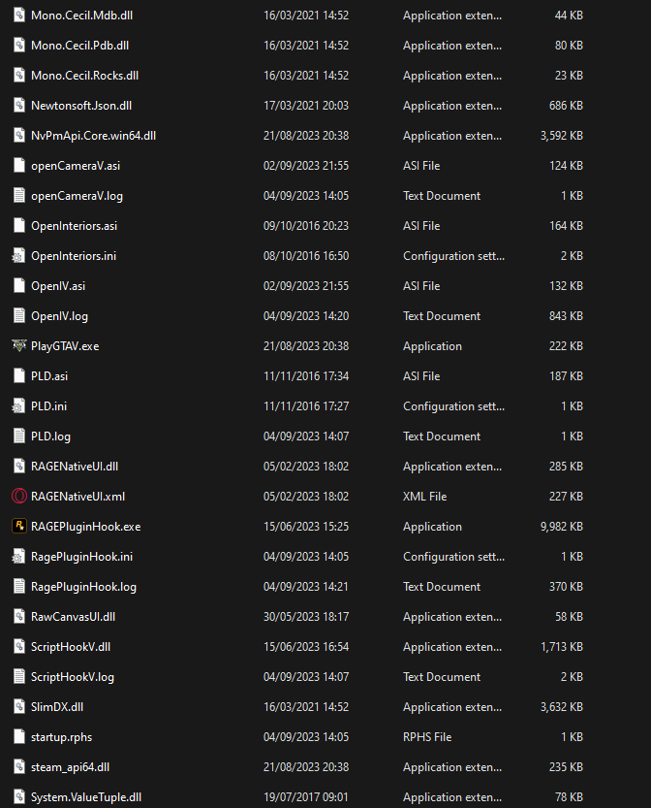This screenshot has width=651, height=808.
Task: Select the SlimDX.dll file icon
Action: pyautogui.click(x=19, y=706)
